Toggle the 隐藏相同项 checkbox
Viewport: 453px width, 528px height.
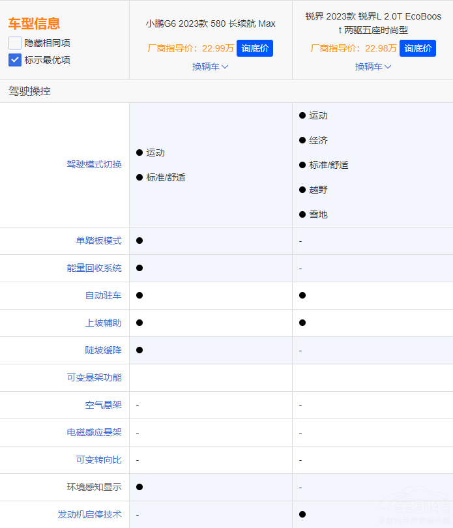[15, 43]
